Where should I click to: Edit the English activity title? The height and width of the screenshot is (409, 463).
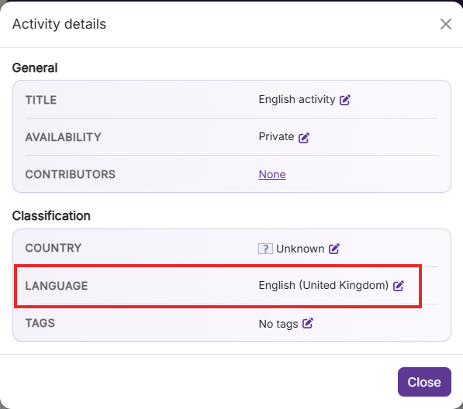click(344, 100)
